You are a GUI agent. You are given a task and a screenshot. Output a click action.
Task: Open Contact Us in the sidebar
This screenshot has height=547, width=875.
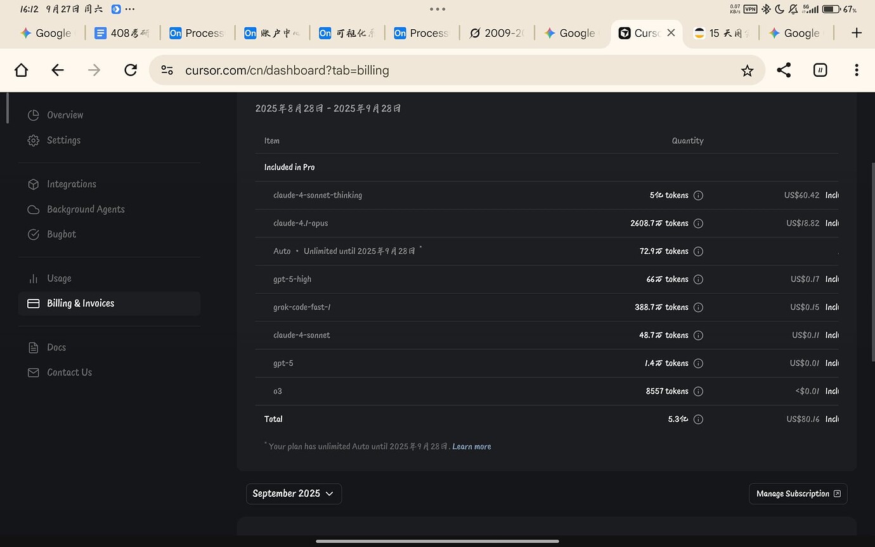pyautogui.click(x=109, y=372)
